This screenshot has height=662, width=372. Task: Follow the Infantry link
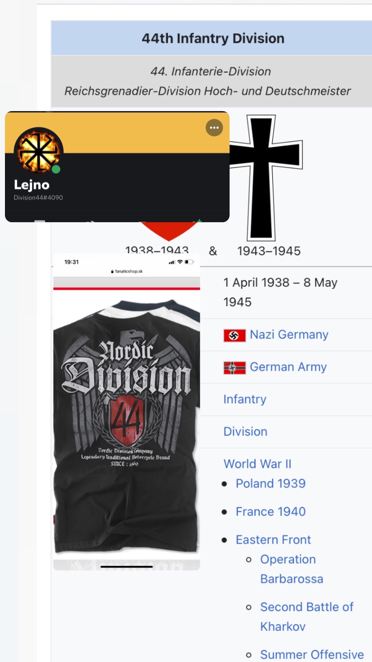tap(245, 399)
